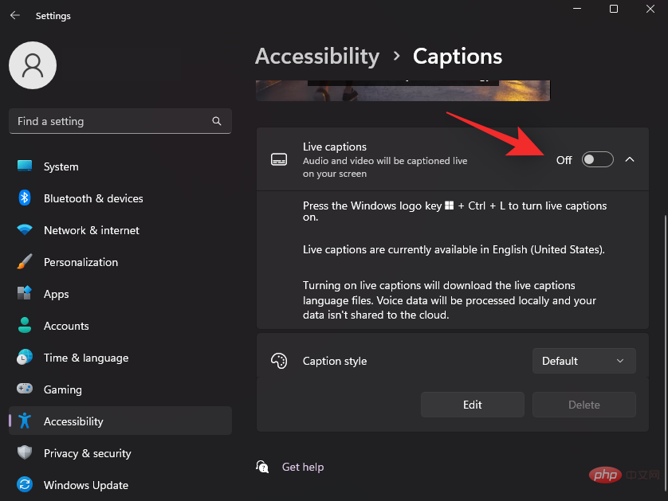Click the Caption style palette icon
Viewport: 668px width, 501px height.
(279, 361)
